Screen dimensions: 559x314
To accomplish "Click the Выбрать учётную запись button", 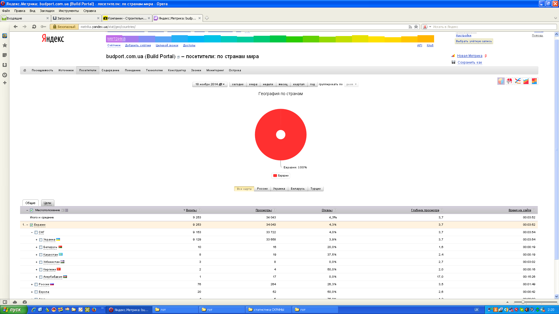I will point(474,41).
